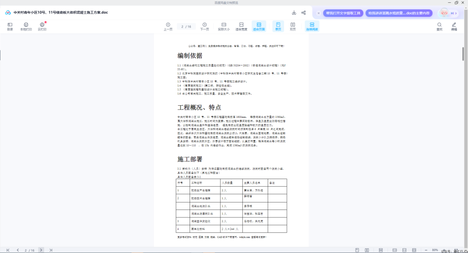
Task: Click the 云打印 cloud print icon
Action: [x=42, y=27]
